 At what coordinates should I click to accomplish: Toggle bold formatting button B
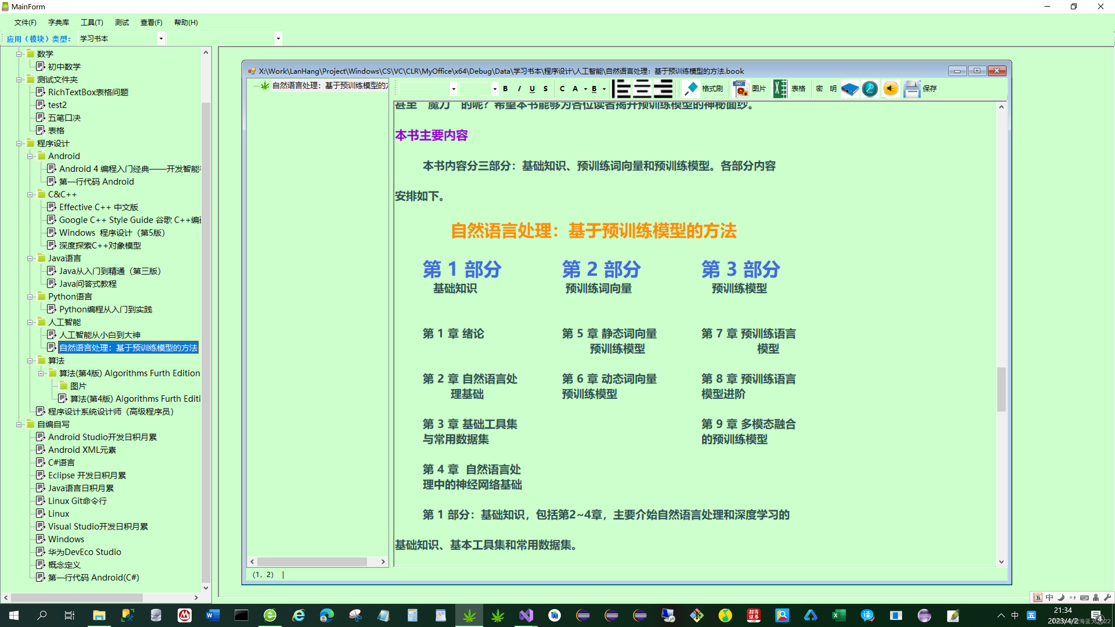click(x=505, y=89)
